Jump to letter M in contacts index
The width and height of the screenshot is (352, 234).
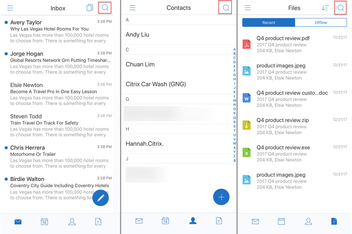234,100
